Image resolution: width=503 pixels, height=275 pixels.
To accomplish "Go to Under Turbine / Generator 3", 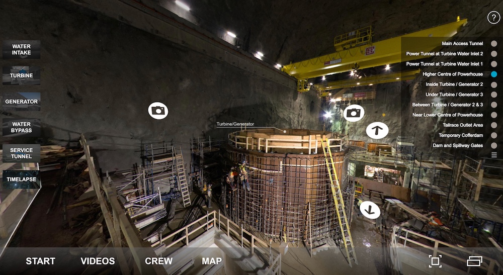I will click(x=454, y=95).
